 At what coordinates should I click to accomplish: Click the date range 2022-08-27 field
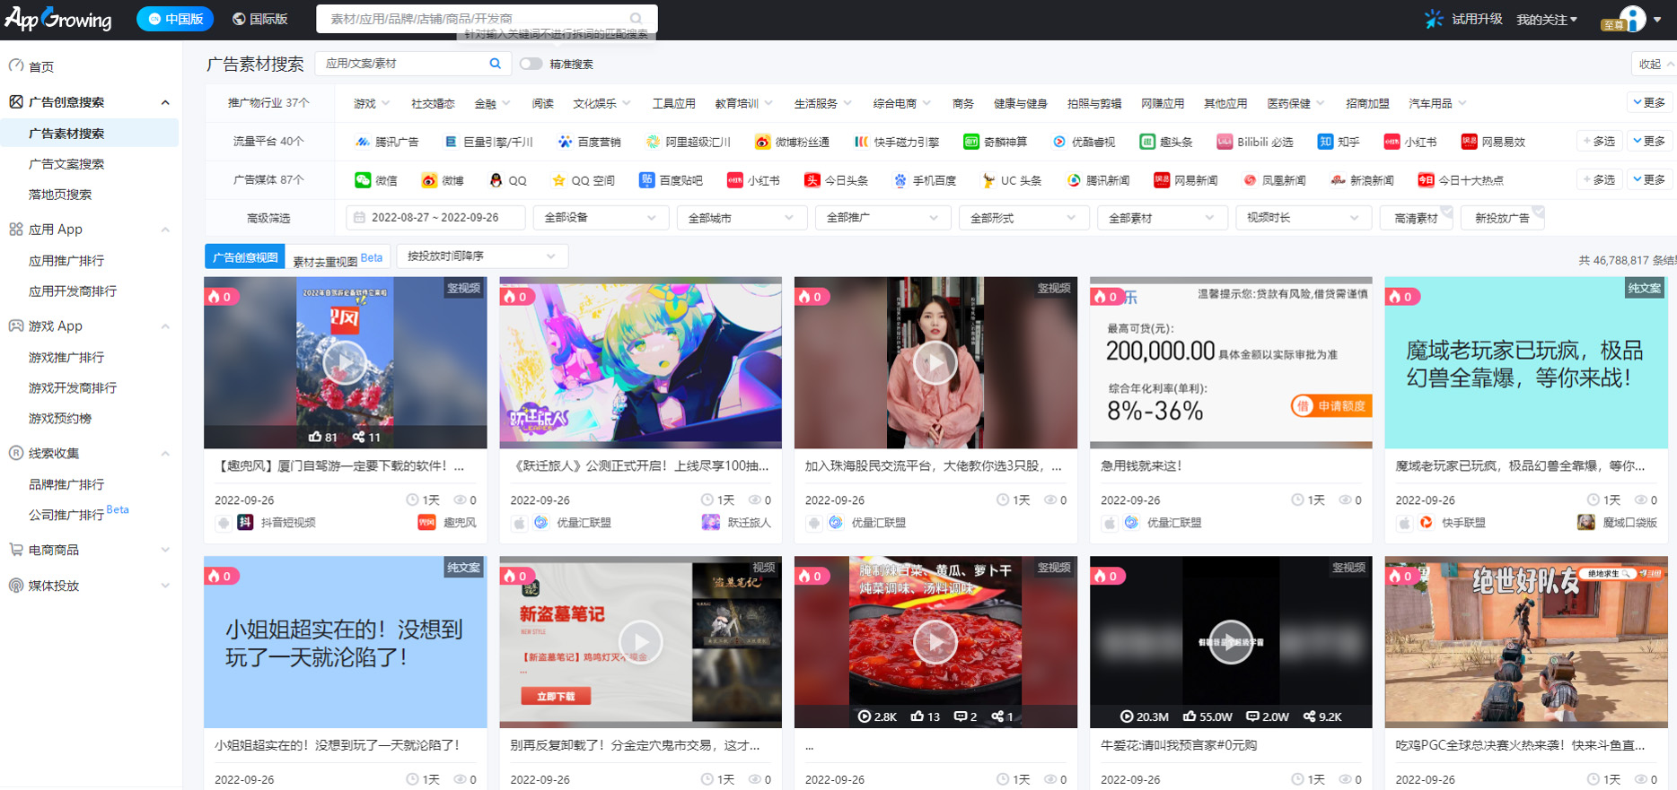pos(435,218)
